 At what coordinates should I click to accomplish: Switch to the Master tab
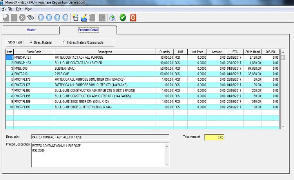(31, 30)
